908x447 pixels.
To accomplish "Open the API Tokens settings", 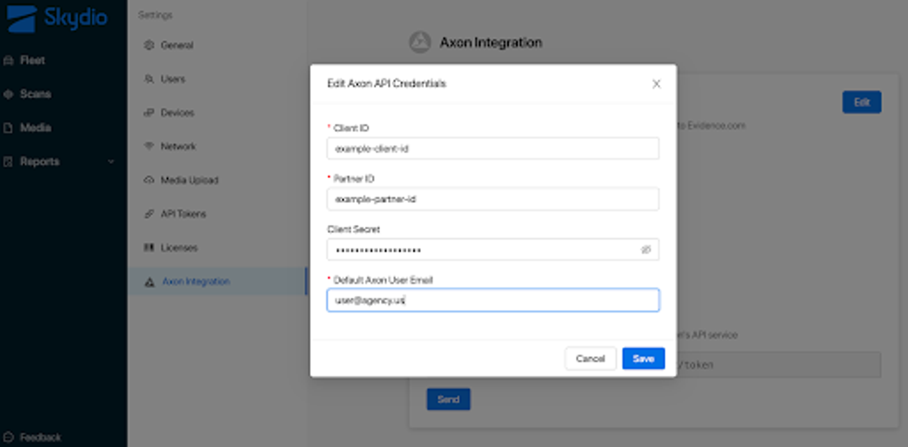I will pos(183,214).
